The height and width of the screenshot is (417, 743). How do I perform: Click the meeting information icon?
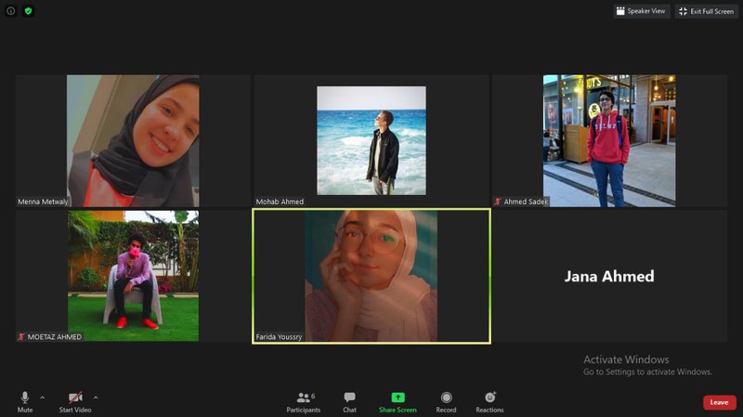coord(11,11)
